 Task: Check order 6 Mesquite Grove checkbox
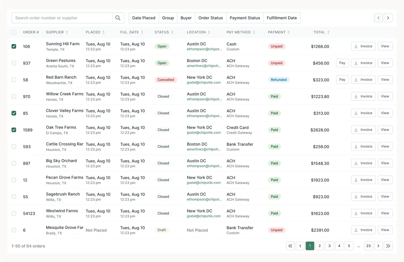click(14, 230)
